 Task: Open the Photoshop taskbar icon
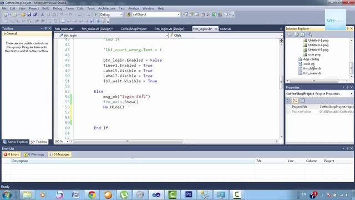click(189, 195)
